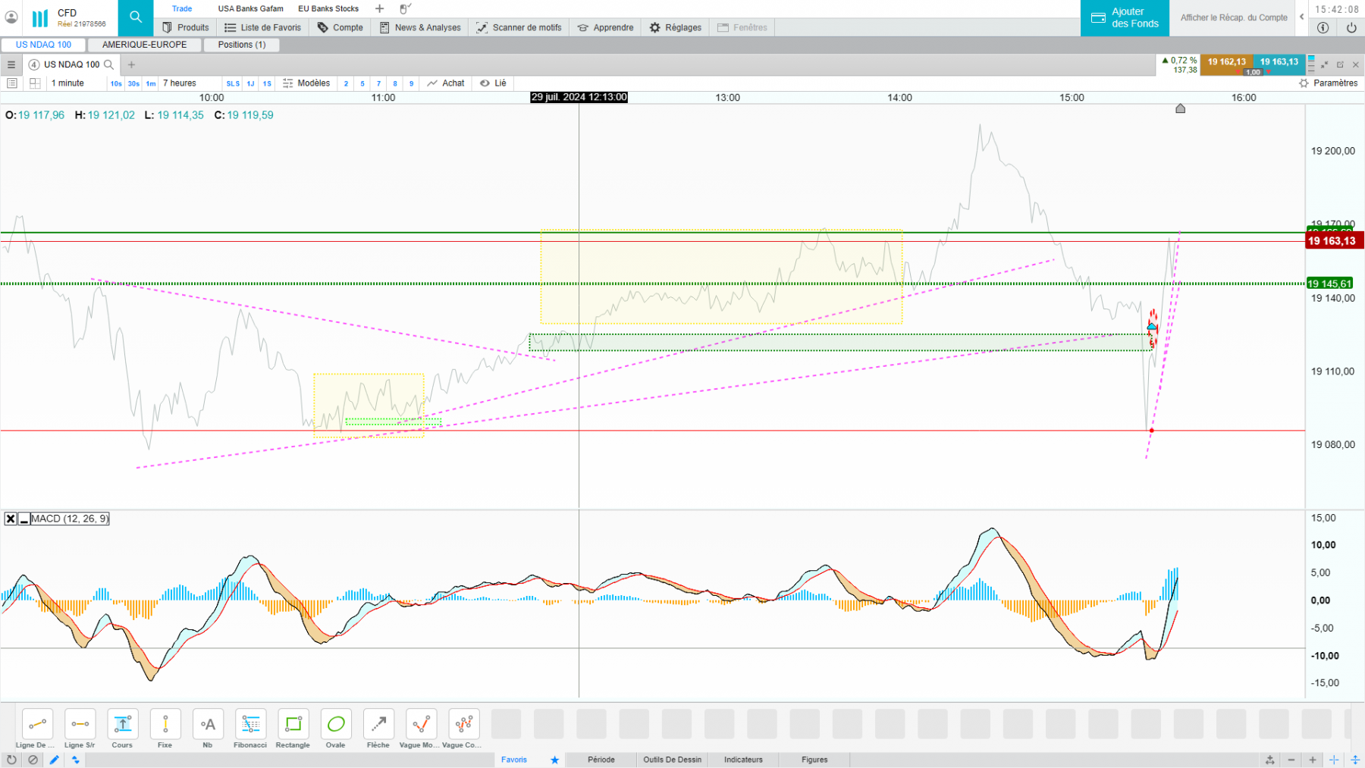This screenshot has width=1365, height=768.
Task: Open chart Paramètres settings
Action: [1329, 83]
